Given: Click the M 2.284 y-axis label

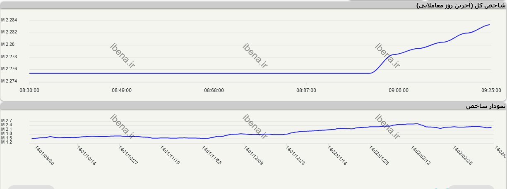Looking at the screenshot, I should pyautogui.click(x=9, y=20).
